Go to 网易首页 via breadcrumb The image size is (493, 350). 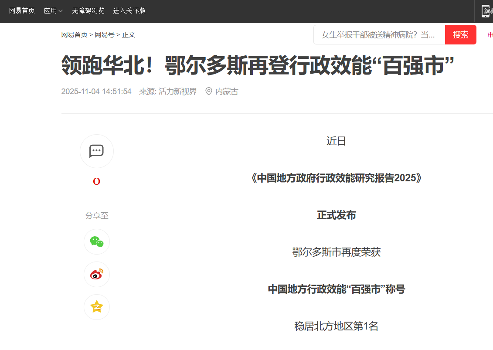tap(74, 35)
